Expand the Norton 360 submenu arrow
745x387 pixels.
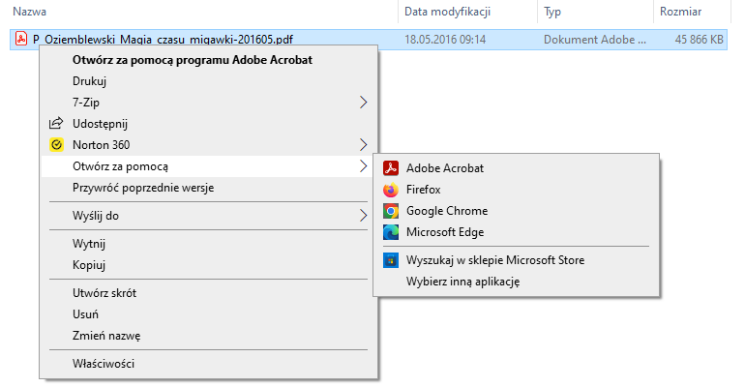tap(364, 144)
